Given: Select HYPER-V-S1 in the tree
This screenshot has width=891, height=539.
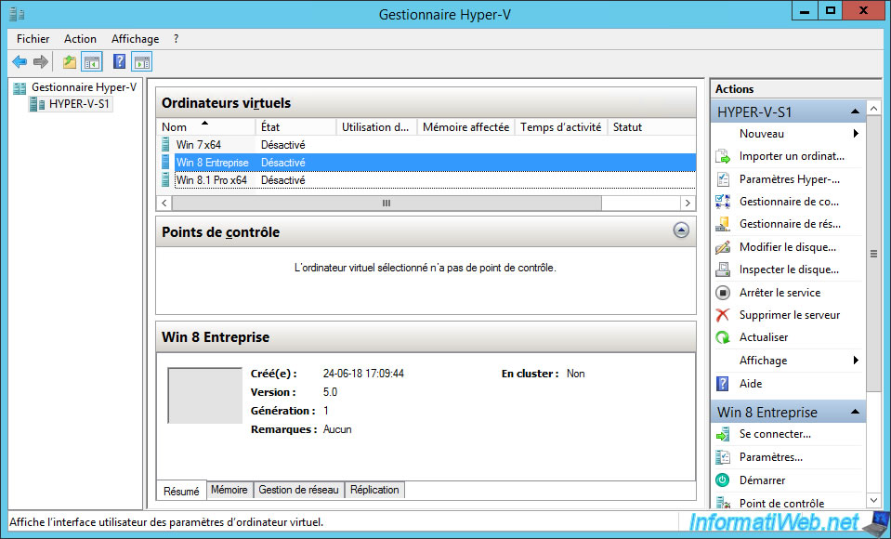Looking at the screenshot, I should [x=79, y=104].
